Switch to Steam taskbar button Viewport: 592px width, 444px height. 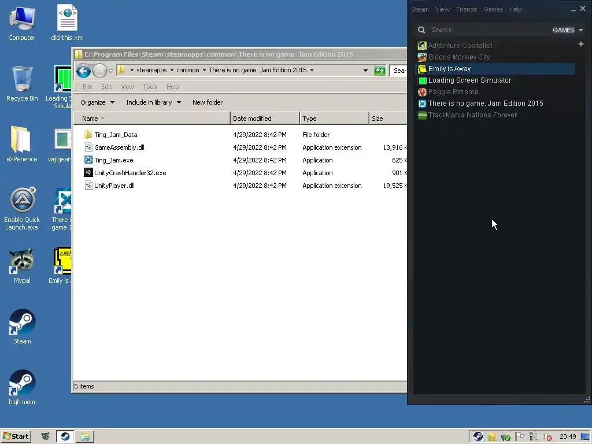point(65,436)
